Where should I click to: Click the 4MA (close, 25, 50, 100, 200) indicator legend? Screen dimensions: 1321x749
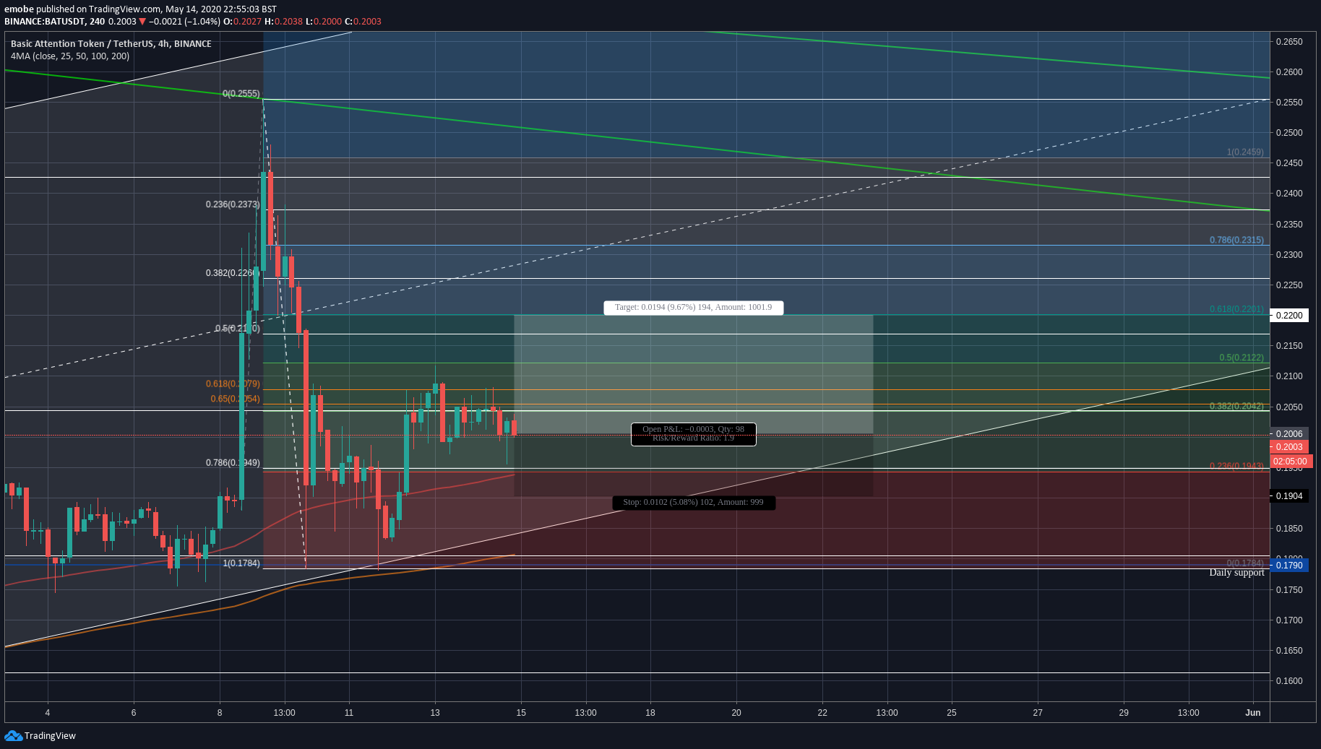pyautogui.click(x=70, y=56)
